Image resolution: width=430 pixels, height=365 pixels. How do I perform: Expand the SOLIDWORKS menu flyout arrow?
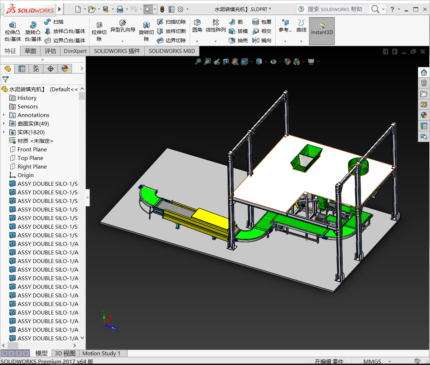click(x=59, y=9)
